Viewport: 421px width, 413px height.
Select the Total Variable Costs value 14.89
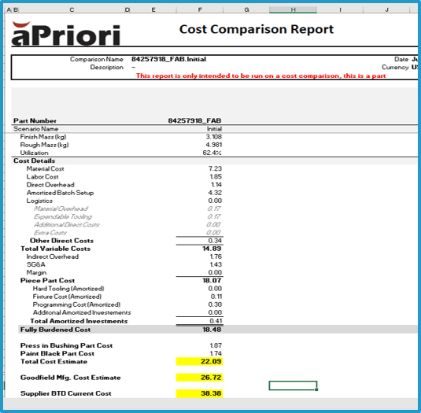tap(212, 249)
